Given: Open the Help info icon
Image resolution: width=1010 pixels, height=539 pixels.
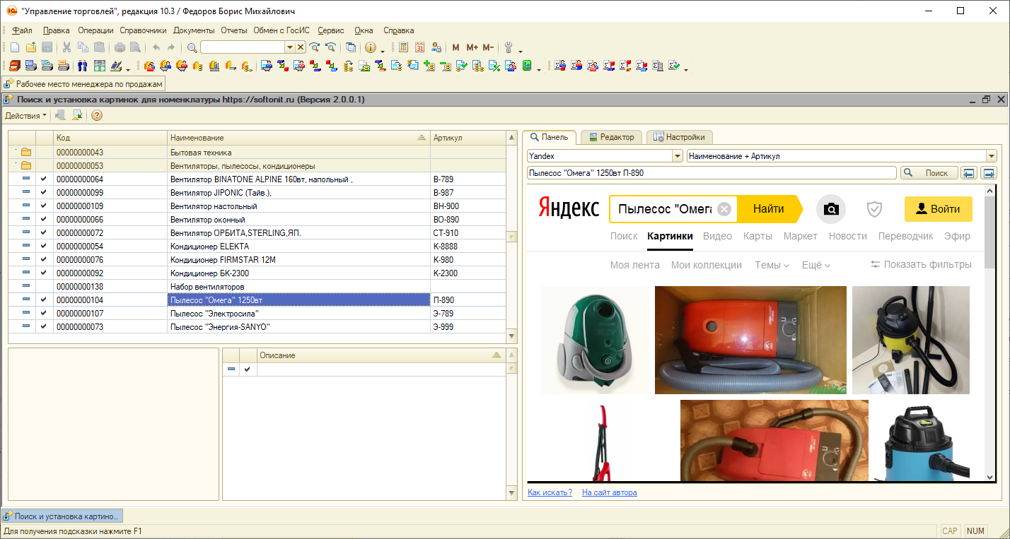Looking at the screenshot, I should coord(370,47).
